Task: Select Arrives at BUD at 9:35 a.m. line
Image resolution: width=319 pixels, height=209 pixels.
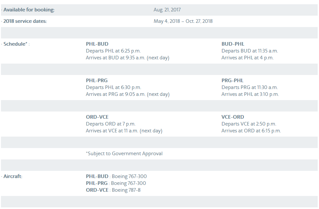Action: (128, 58)
